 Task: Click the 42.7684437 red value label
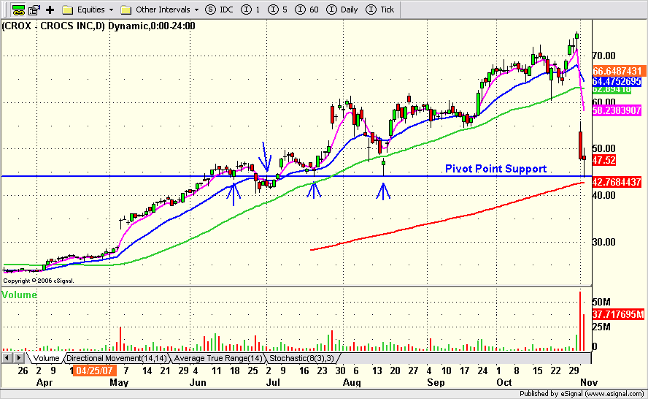pyautogui.click(x=617, y=182)
